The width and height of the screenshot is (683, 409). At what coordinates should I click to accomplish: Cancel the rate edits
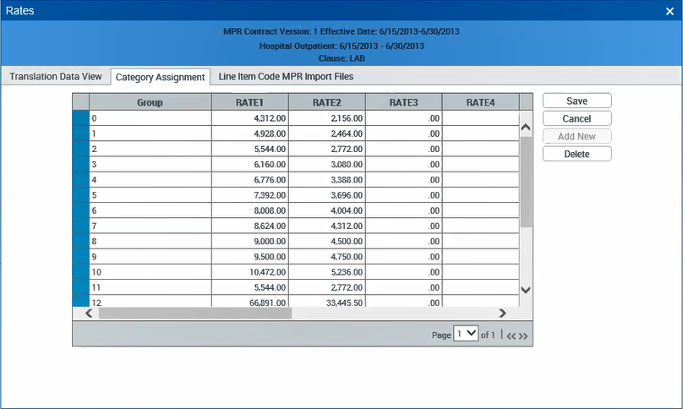point(576,118)
